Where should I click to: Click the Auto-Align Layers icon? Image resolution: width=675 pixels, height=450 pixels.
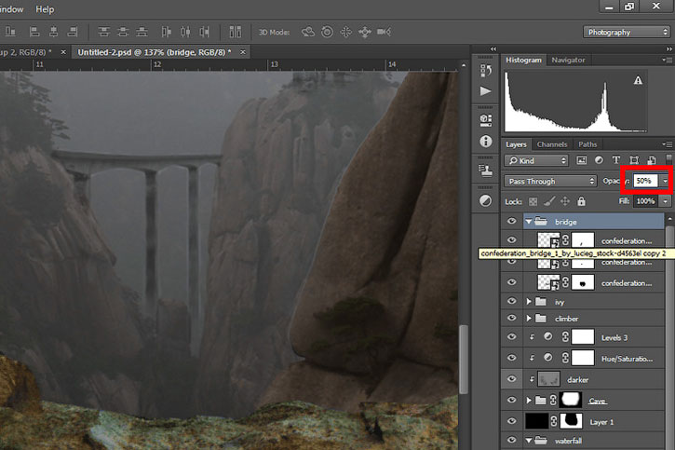tap(235, 32)
